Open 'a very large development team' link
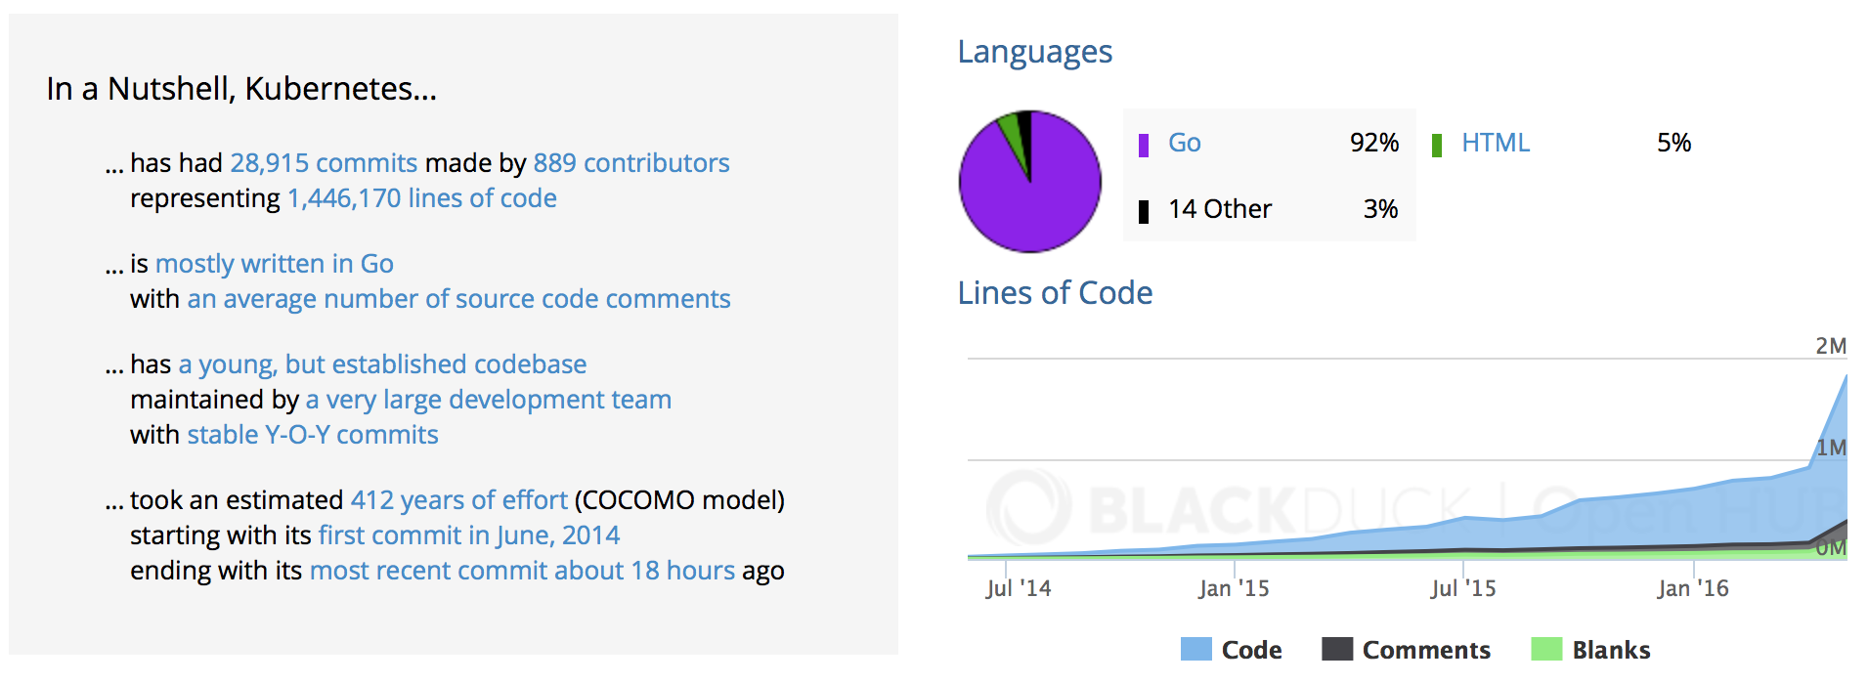This screenshot has height=684, width=1869. point(488,400)
